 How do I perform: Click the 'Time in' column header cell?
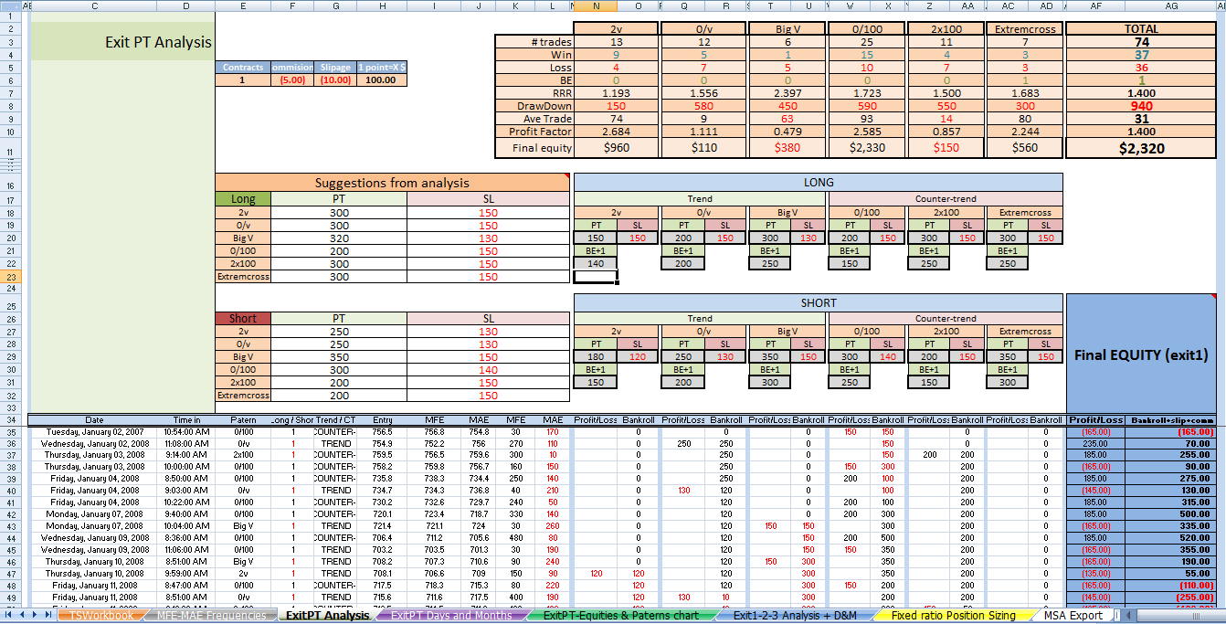(x=186, y=420)
